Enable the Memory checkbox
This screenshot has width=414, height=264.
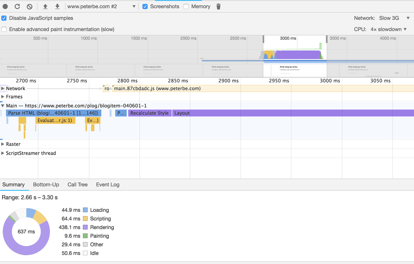click(x=186, y=7)
